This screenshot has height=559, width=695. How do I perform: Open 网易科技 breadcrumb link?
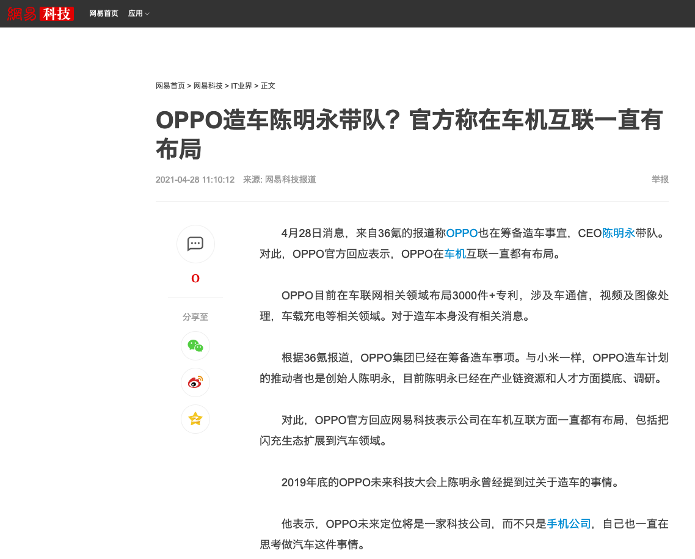coord(208,86)
